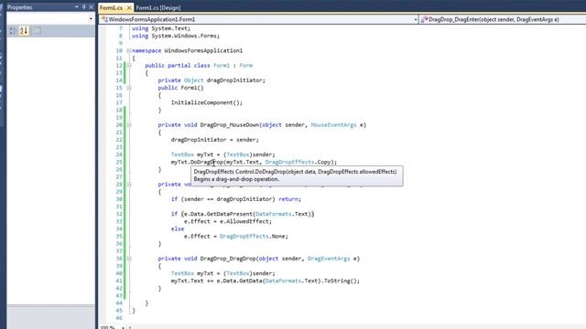This screenshot has height=329, width=586.
Task: Click "DragEventArgs" in DragDrop_DragDrop signature
Action: (x=329, y=259)
